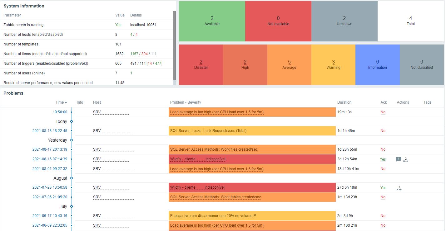Image resolution: width=446 pixels, height=231 pixels.
Task: Click the Total hosts tile
Action: click(x=411, y=21)
